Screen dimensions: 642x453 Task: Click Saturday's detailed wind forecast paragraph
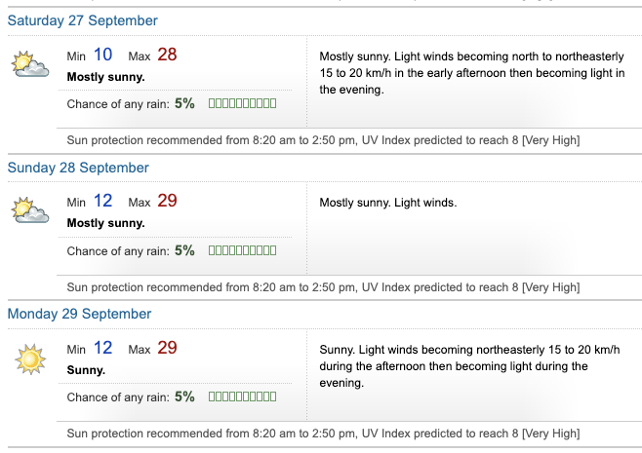pos(472,73)
